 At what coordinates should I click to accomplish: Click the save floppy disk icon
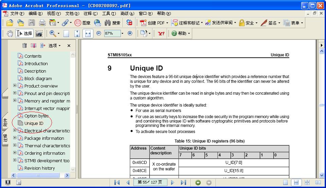[x=32, y=23]
